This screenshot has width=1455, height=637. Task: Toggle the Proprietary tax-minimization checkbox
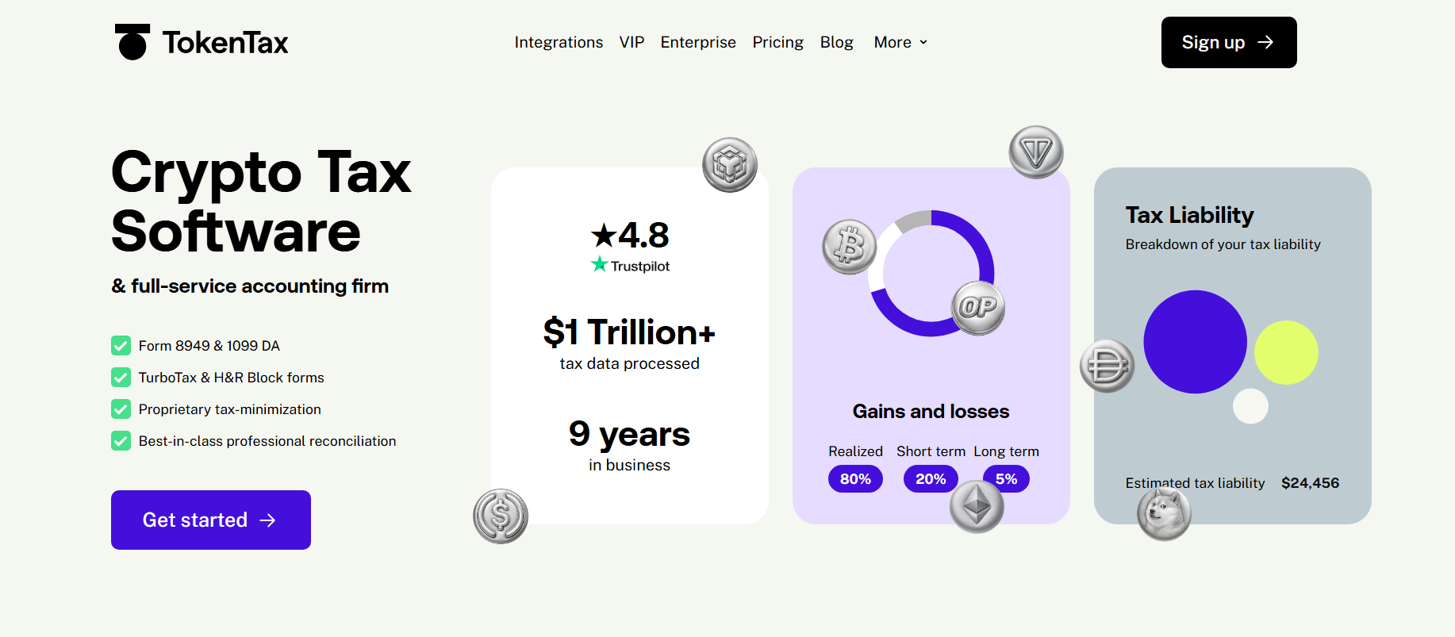[x=121, y=409]
